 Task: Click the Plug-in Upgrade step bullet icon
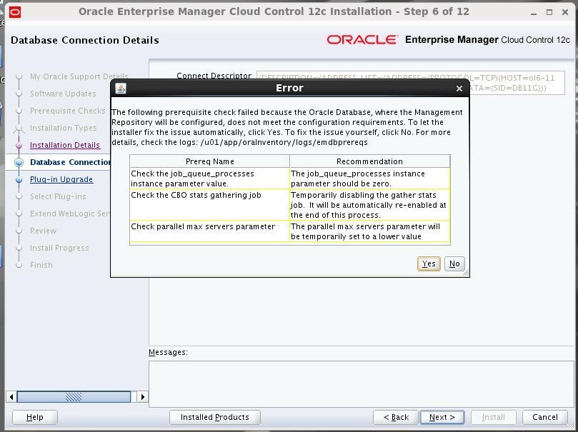point(19,180)
